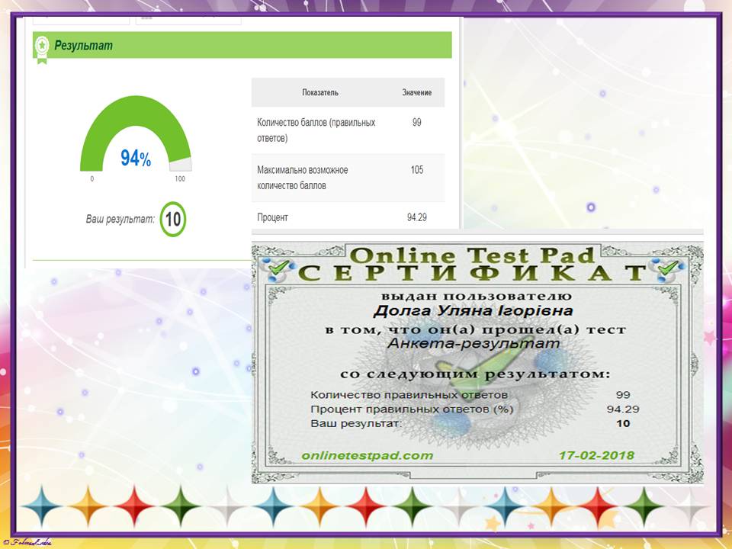Click Количество правильных ответов on the certificate
The height and width of the screenshot is (549, 732).
(409, 395)
